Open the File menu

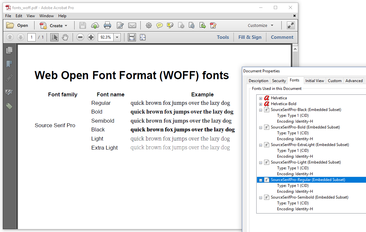coord(8,16)
